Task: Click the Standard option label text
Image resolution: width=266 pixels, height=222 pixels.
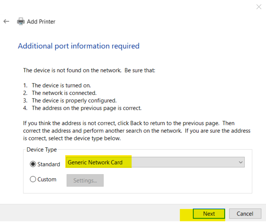Action: click(x=49, y=164)
